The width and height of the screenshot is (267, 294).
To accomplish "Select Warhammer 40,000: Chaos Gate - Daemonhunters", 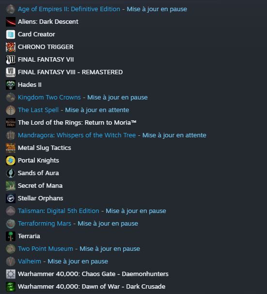I will 93,274.
